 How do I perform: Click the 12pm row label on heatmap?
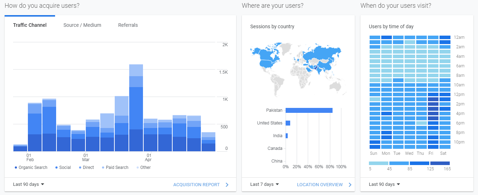point(459,95)
